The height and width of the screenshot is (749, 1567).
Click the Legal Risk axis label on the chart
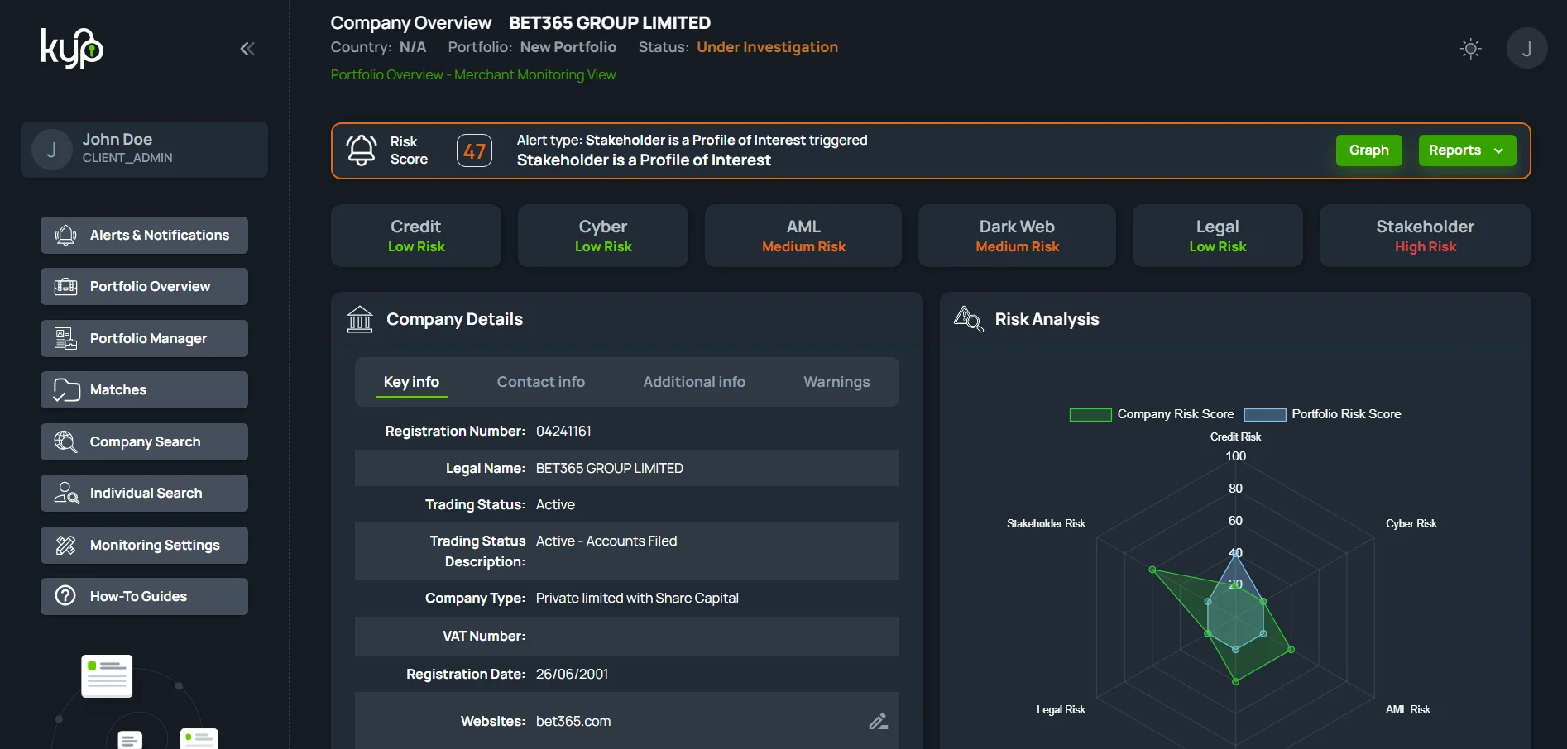click(1061, 710)
